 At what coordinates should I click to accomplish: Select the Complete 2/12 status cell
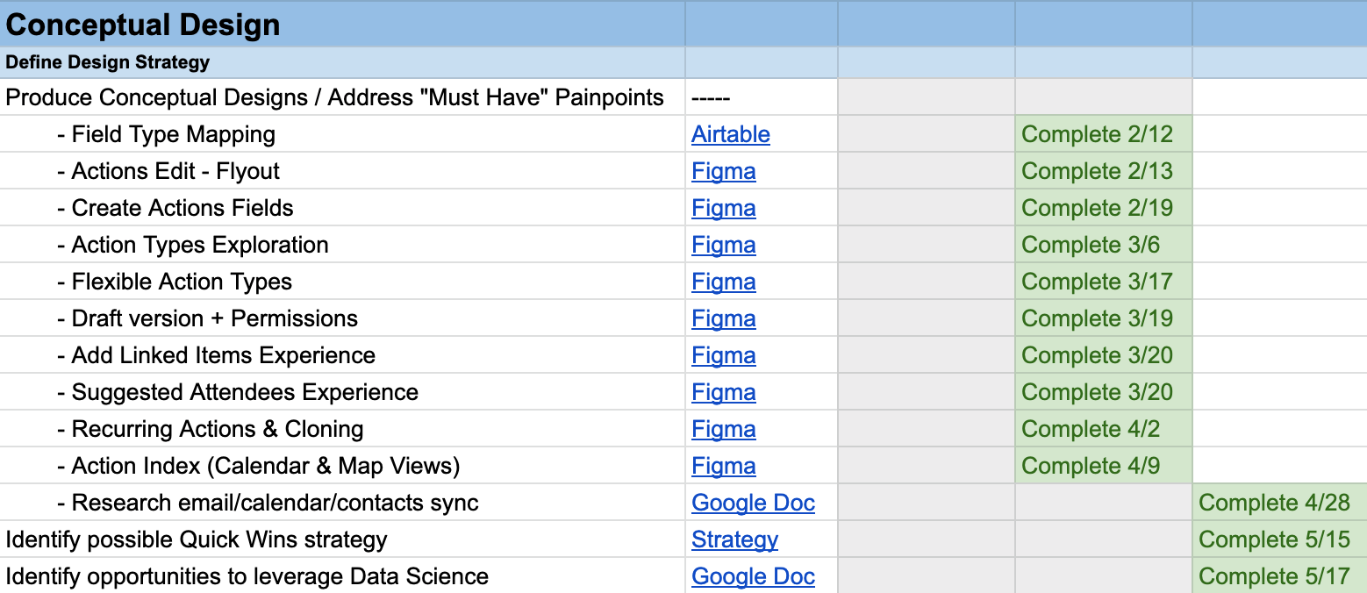(x=1102, y=134)
